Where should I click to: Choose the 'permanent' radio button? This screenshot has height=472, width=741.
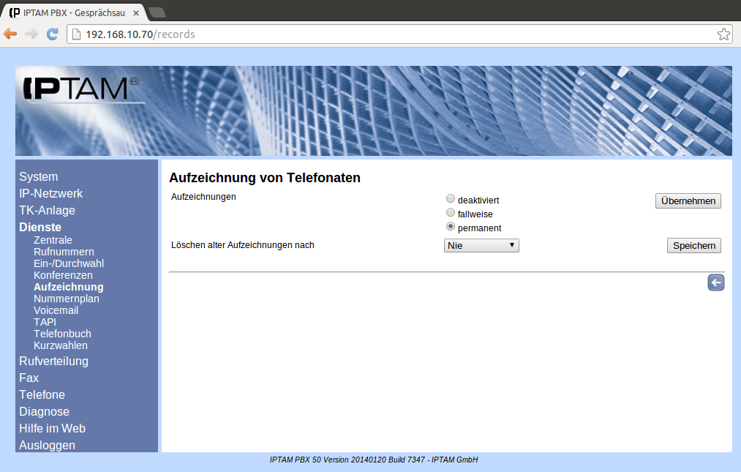451,227
